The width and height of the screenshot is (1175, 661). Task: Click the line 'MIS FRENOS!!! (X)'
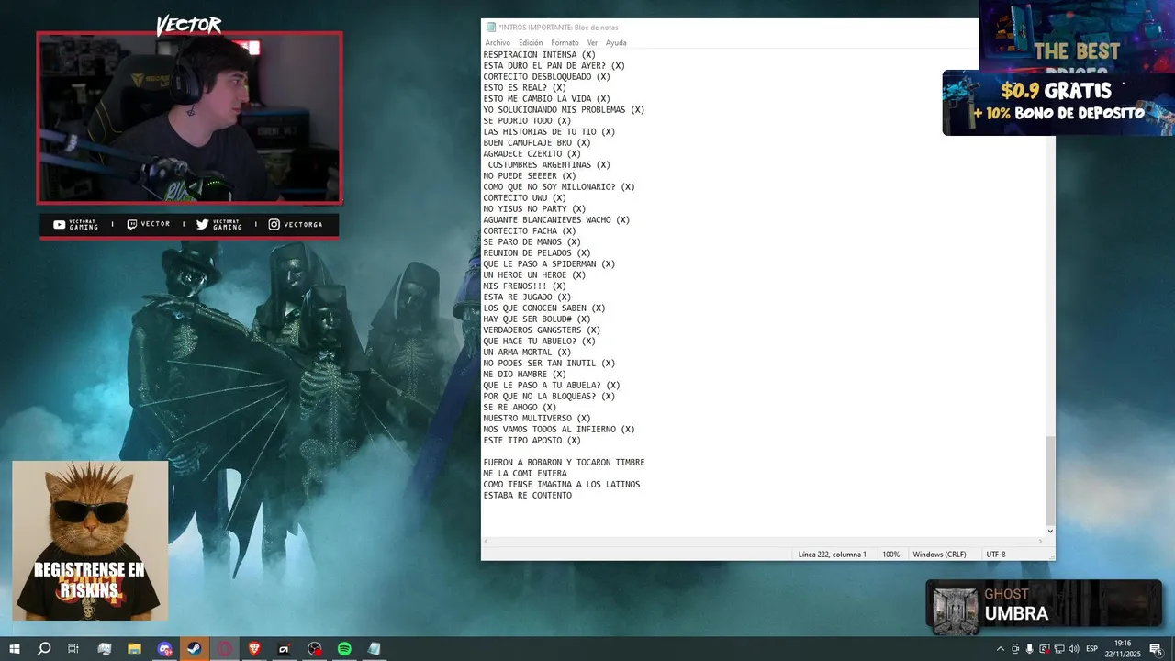click(x=525, y=286)
